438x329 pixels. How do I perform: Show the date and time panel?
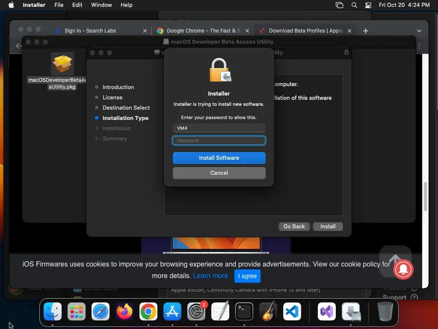click(404, 5)
